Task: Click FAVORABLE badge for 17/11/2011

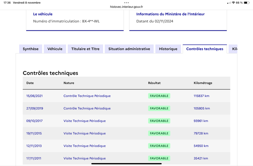Action: coord(159,158)
